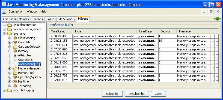Click the ClassLoading MBean bean icon
This screenshot has height=100, width=223.
click(x=15, y=38)
